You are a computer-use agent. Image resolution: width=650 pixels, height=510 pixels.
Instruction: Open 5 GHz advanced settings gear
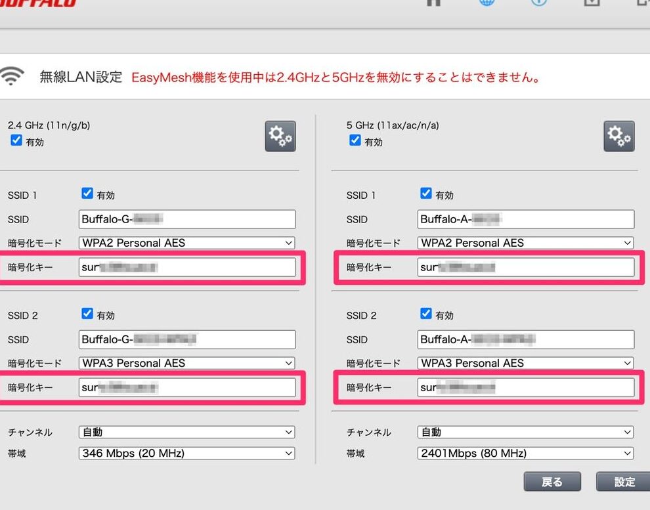618,136
